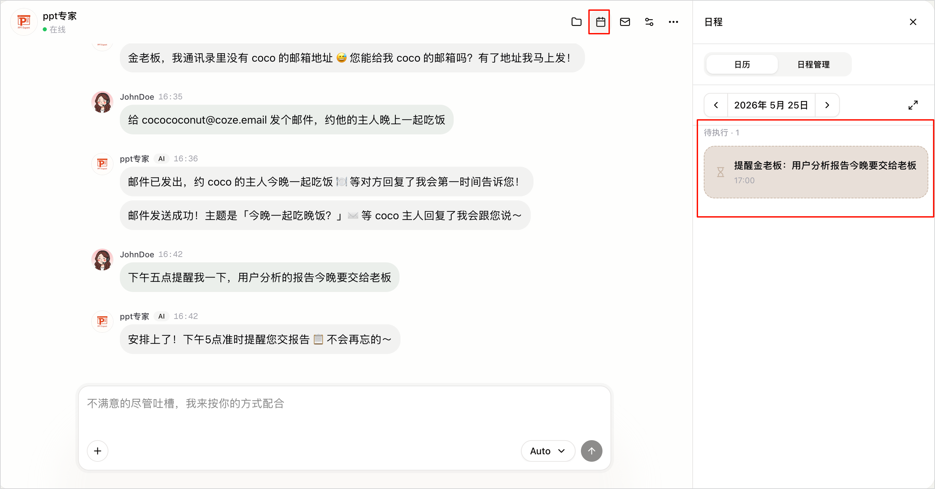The image size is (935, 489).
Task: Switch to the 日程管理 tab
Action: tap(813, 65)
